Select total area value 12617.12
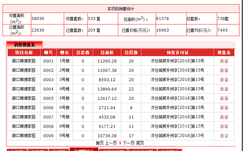 pos(107,98)
